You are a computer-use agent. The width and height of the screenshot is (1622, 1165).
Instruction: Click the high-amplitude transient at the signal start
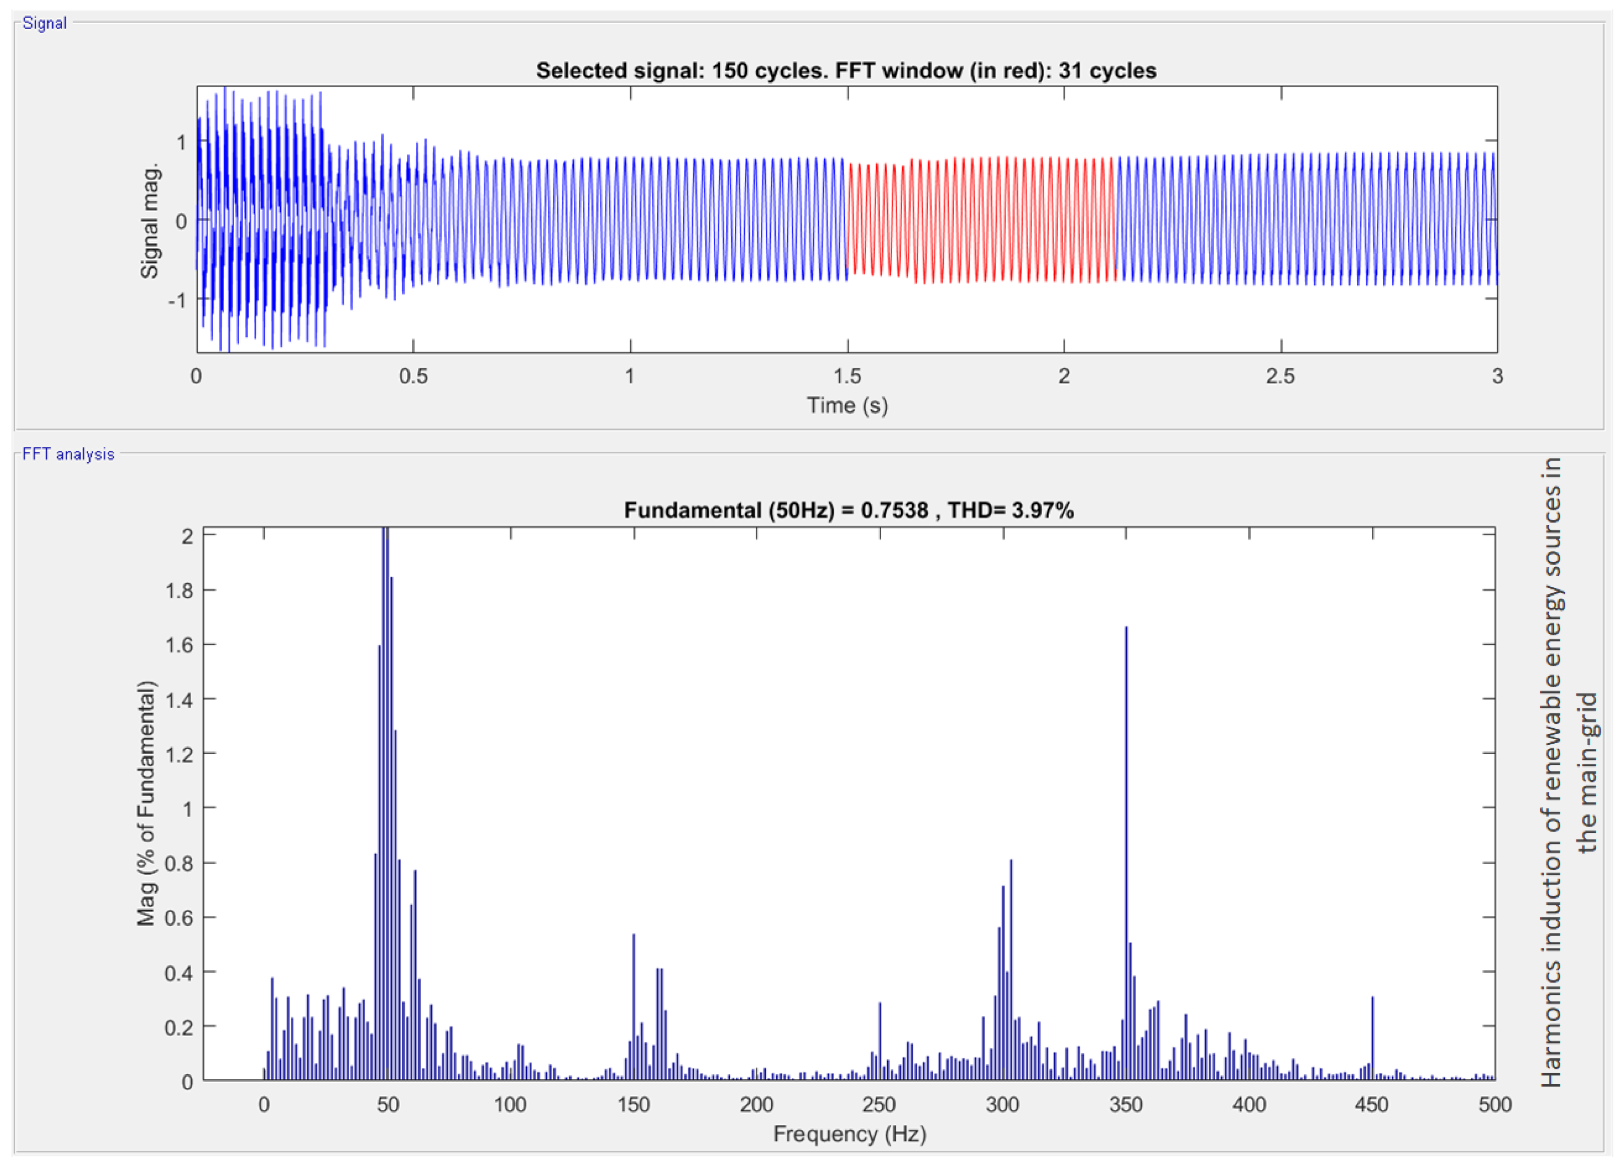261,218
